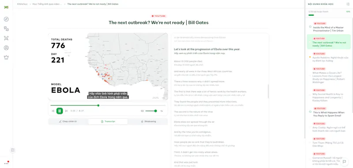Toggle the sidebar collapse icon at lower left
Screen dimensions: 353x168
pyautogui.click(x=13, y=150)
